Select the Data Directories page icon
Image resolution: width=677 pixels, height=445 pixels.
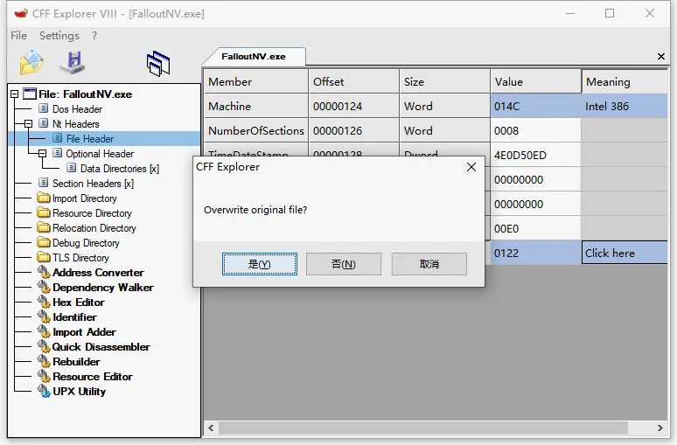tap(72, 168)
